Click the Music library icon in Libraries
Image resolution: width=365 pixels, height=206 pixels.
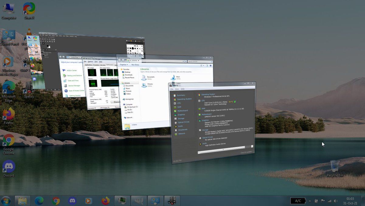click(173, 78)
